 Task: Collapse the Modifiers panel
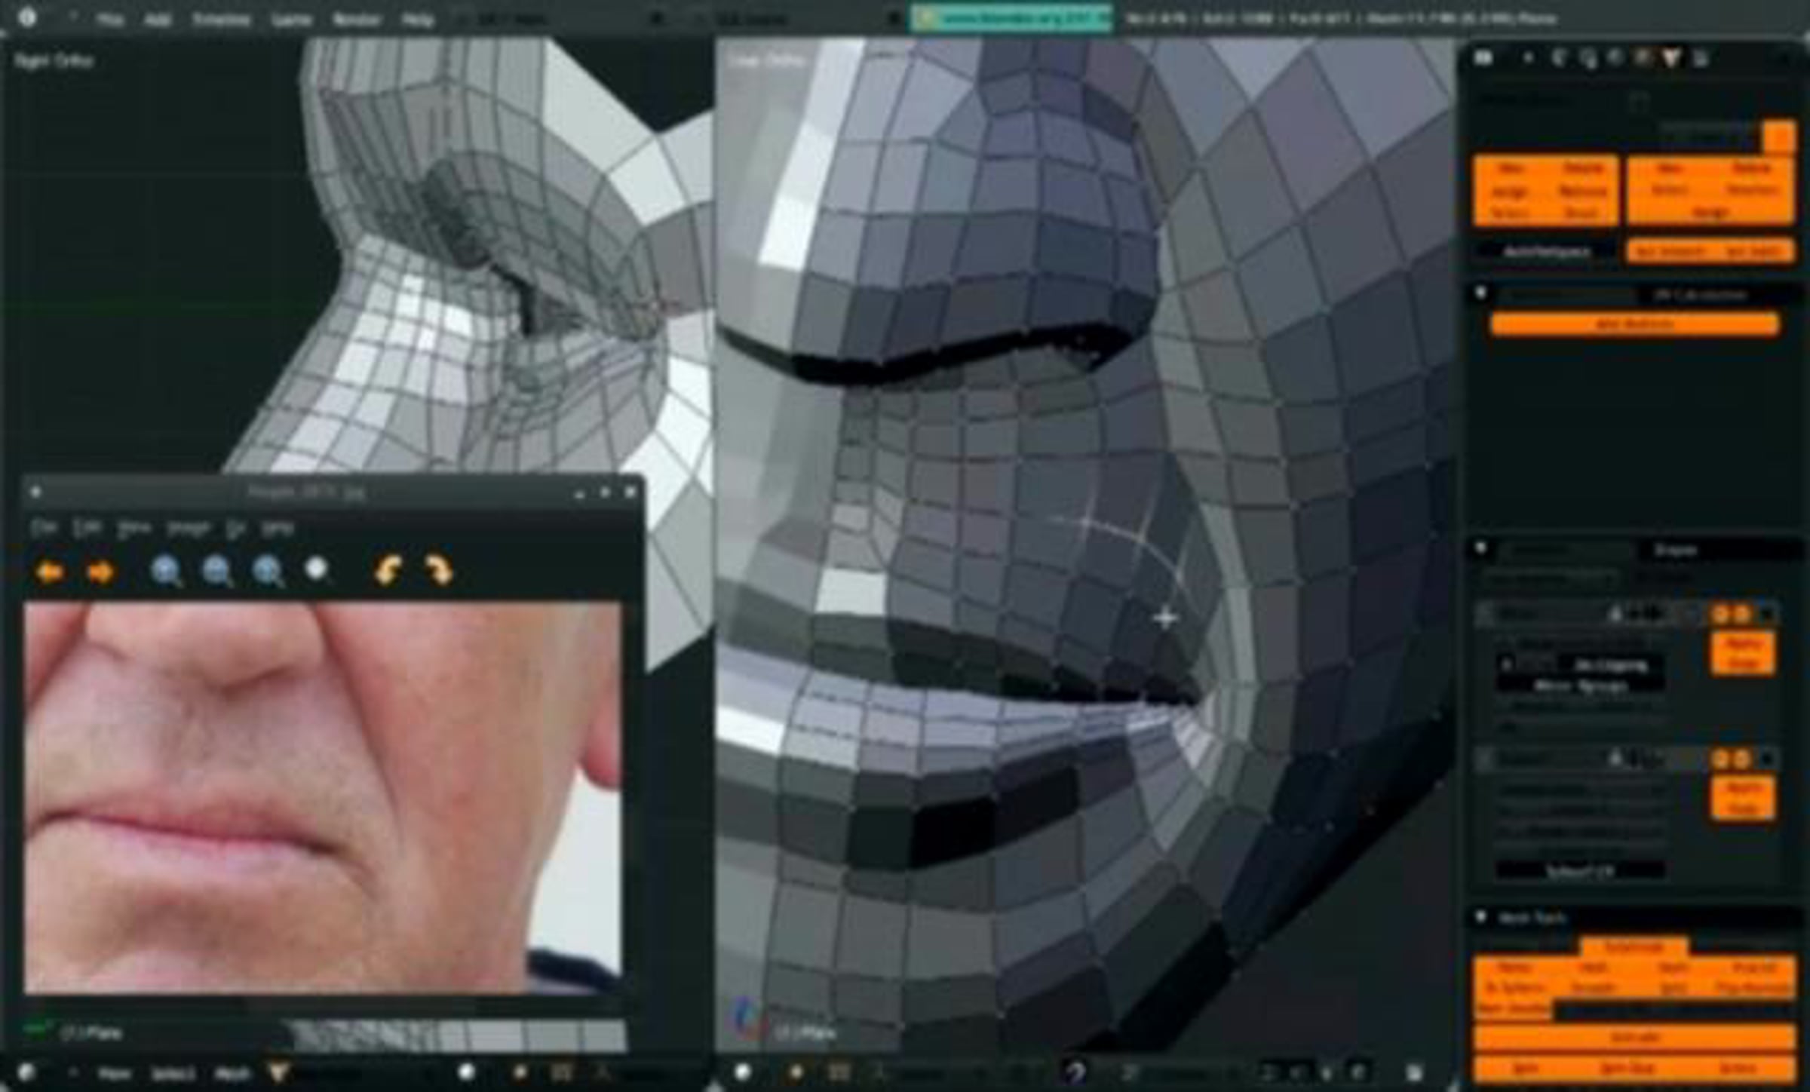pyautogui.click(x=1480, y=548)
